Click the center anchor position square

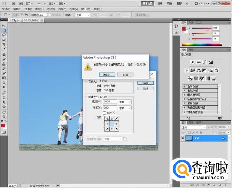111,124
